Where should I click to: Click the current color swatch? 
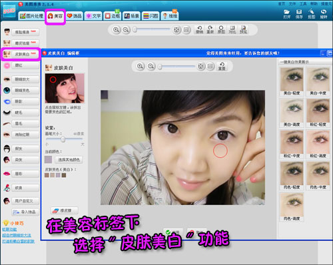tap(48, 160)
